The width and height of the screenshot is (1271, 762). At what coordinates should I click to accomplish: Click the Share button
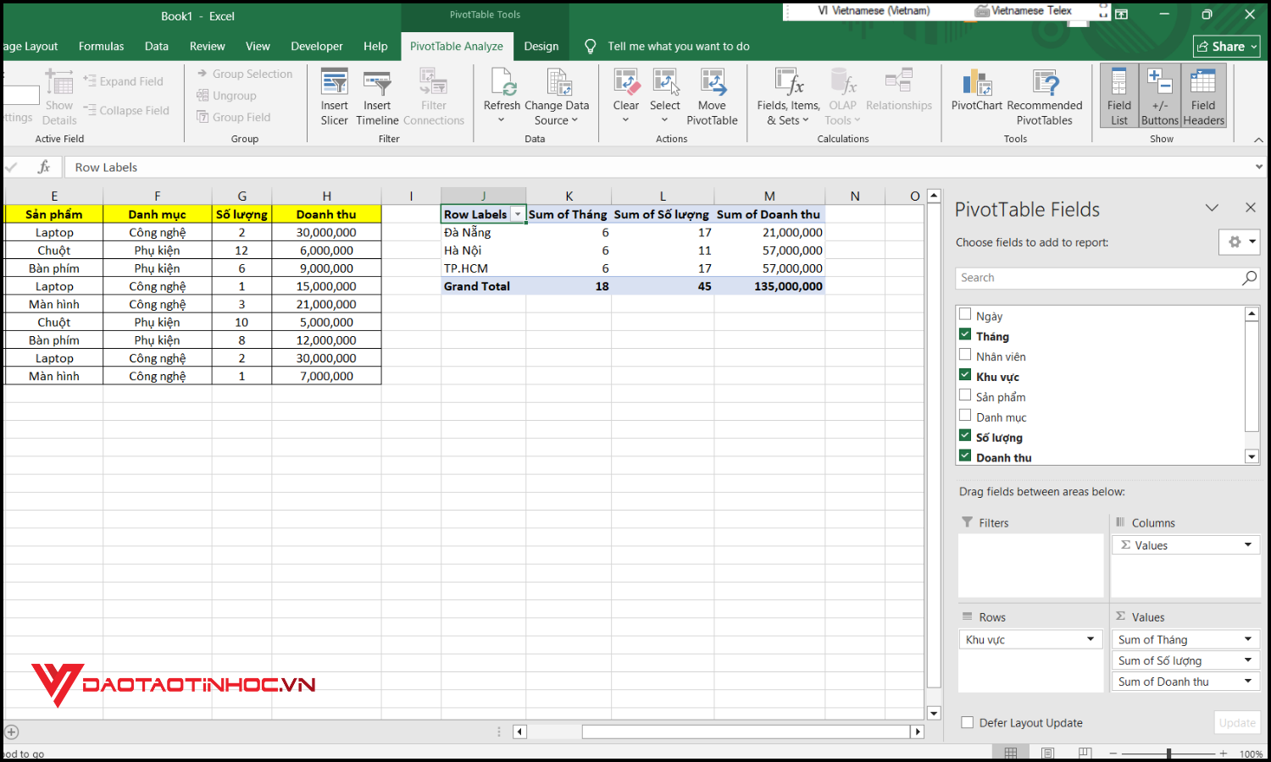click(1226, 46)
